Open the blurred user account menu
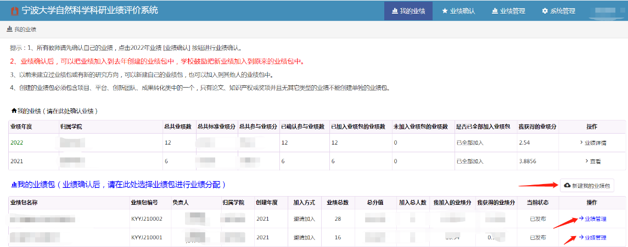 pyautogui.click(x=605, y=11)
